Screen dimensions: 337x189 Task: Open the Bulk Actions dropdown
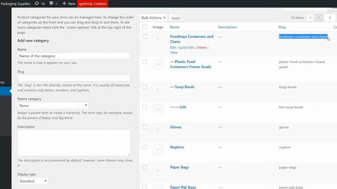[153, 18]
